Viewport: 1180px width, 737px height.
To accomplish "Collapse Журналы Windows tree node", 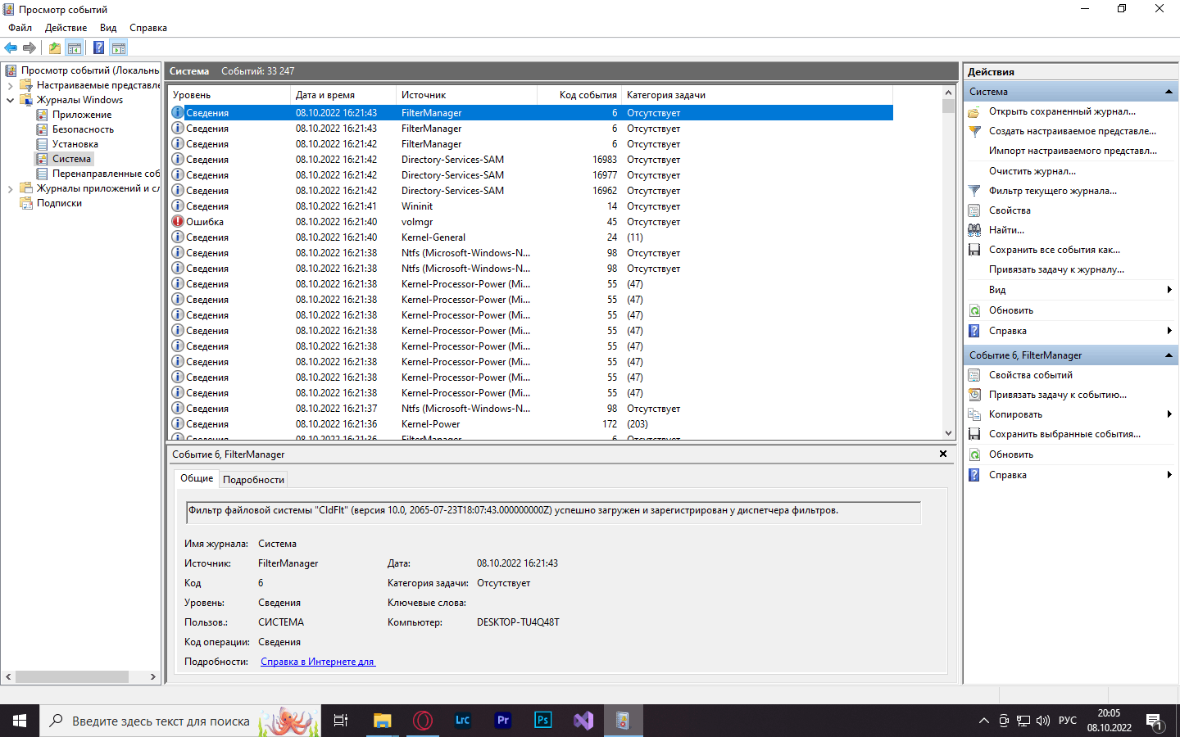I will pos(10,100).
